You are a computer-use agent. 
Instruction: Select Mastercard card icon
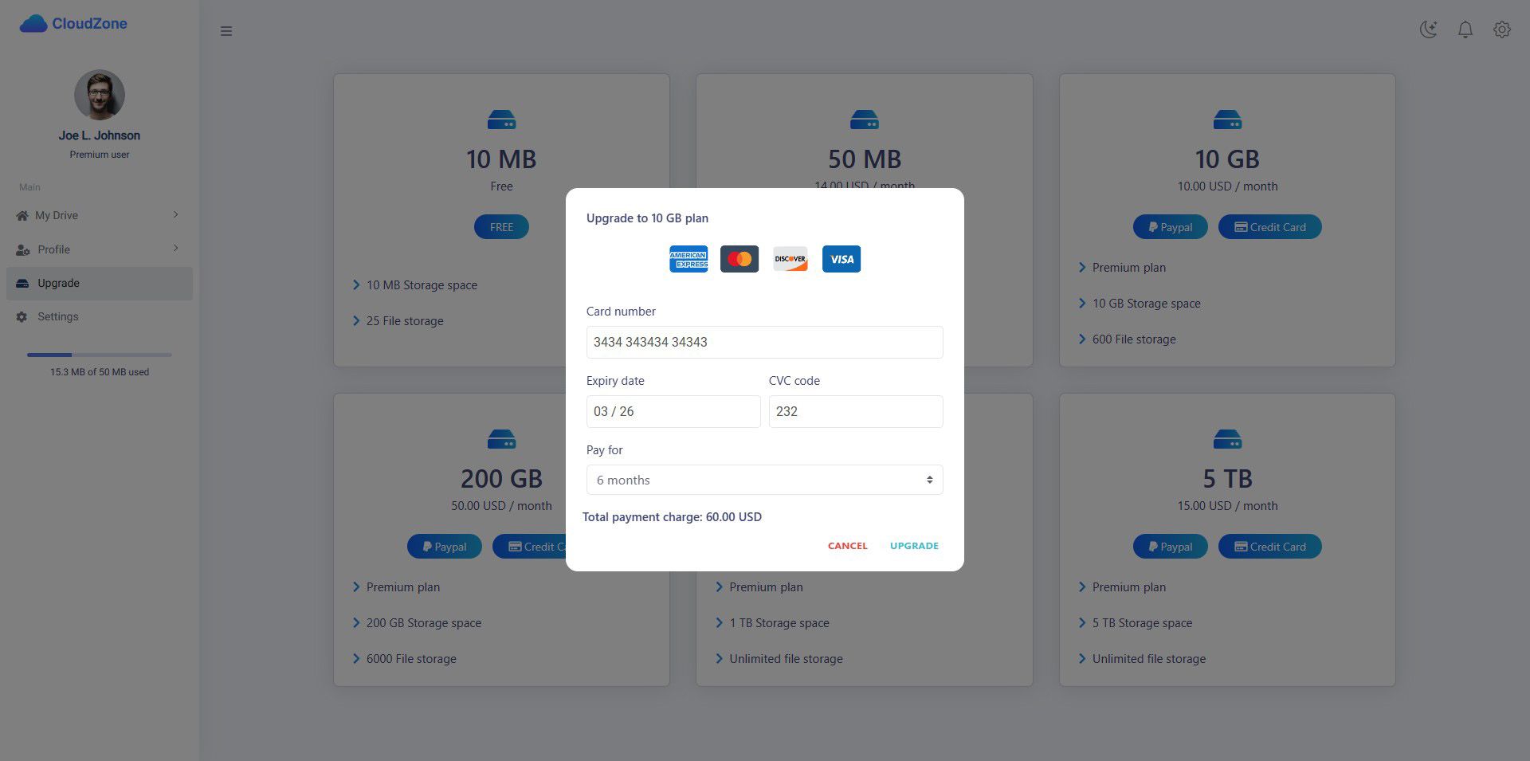click(739, 259)
